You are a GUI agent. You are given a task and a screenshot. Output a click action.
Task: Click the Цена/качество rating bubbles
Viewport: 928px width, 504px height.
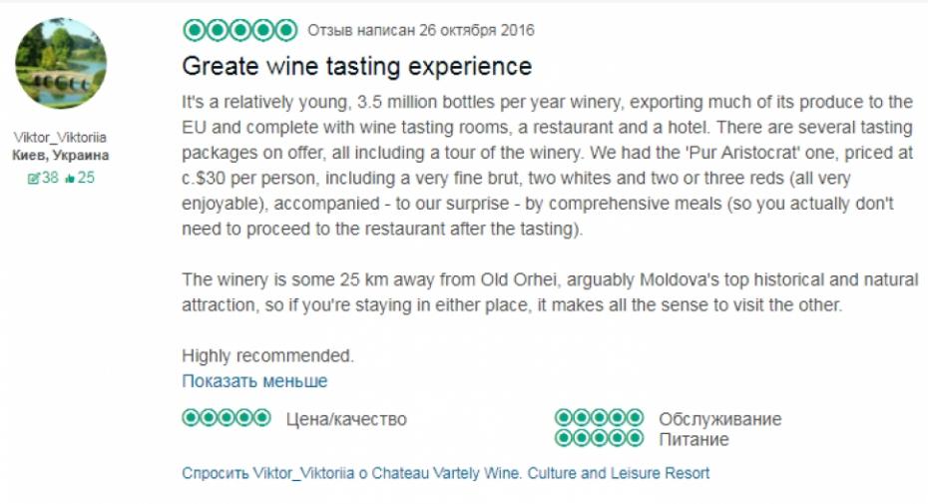[226, 417]
